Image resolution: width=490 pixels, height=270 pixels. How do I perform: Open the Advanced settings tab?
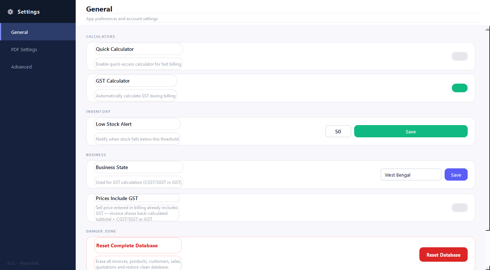click(38, 67)
